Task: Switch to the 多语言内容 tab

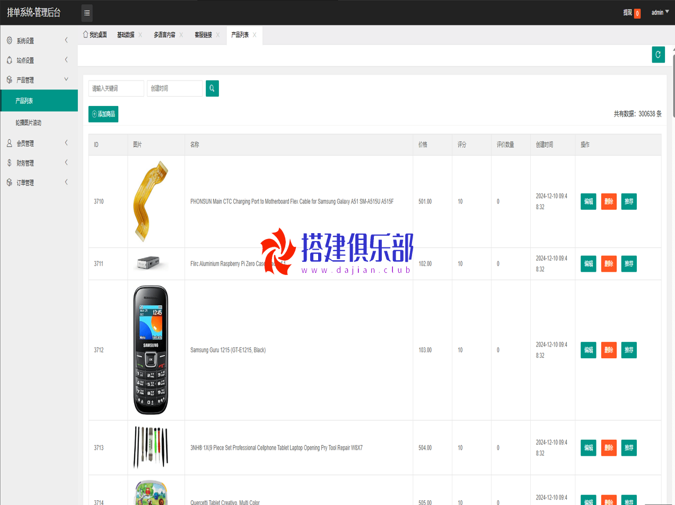Action: tap(164, 35)
